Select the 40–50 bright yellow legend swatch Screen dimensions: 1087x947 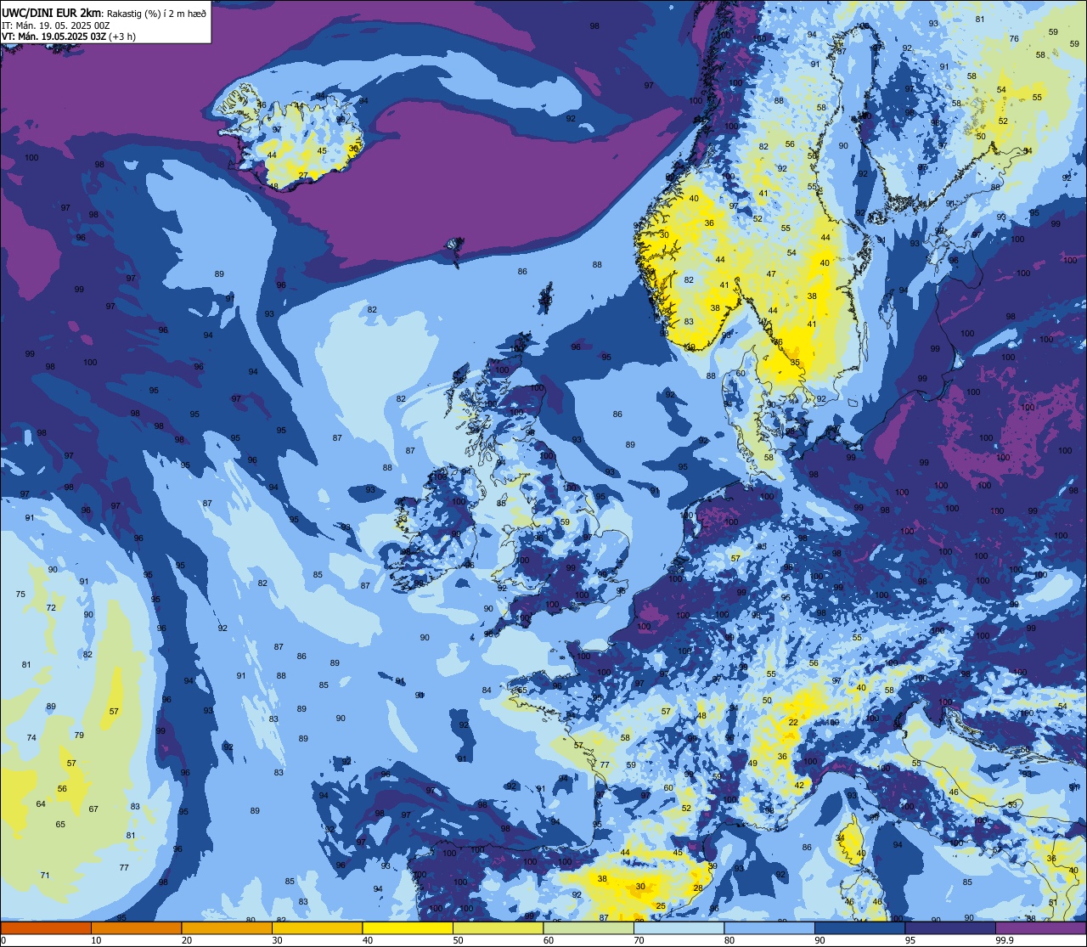408,927
